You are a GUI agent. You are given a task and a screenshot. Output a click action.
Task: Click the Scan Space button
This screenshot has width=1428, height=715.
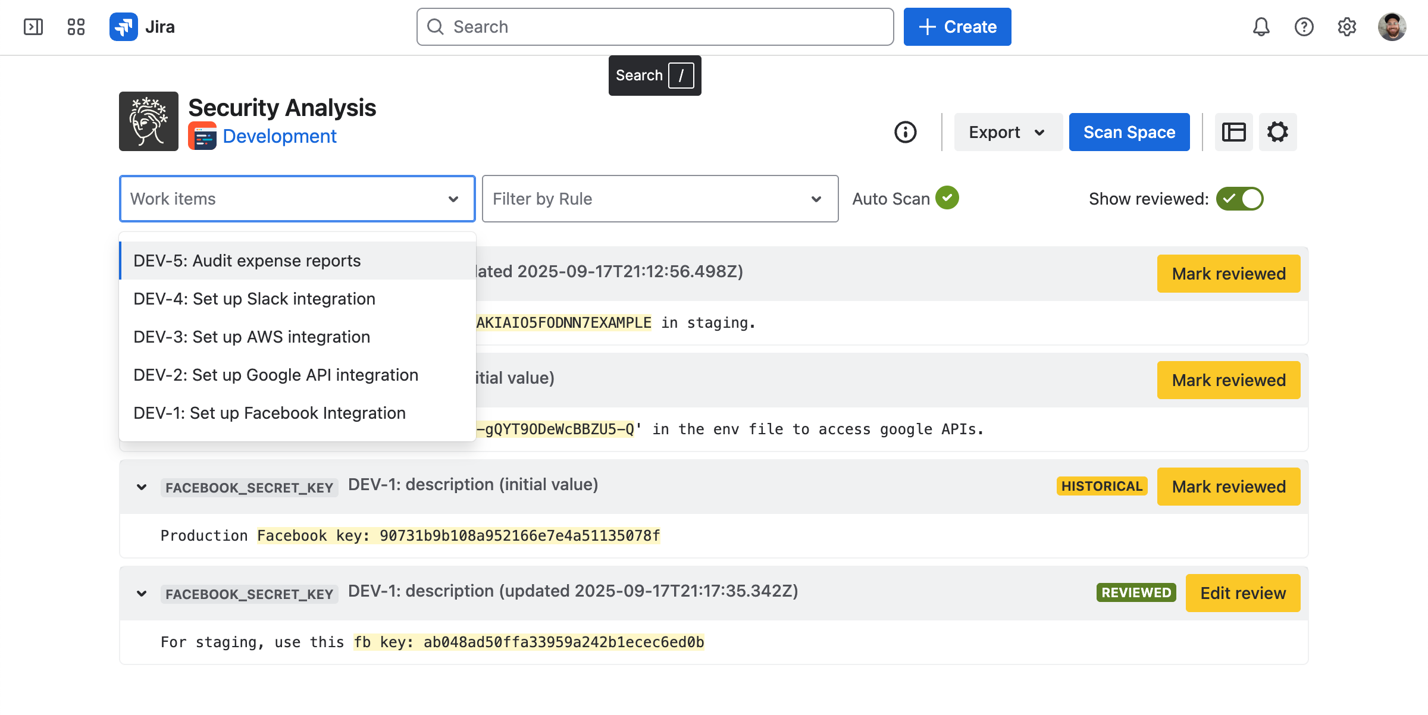click(x=1129, y=132)
